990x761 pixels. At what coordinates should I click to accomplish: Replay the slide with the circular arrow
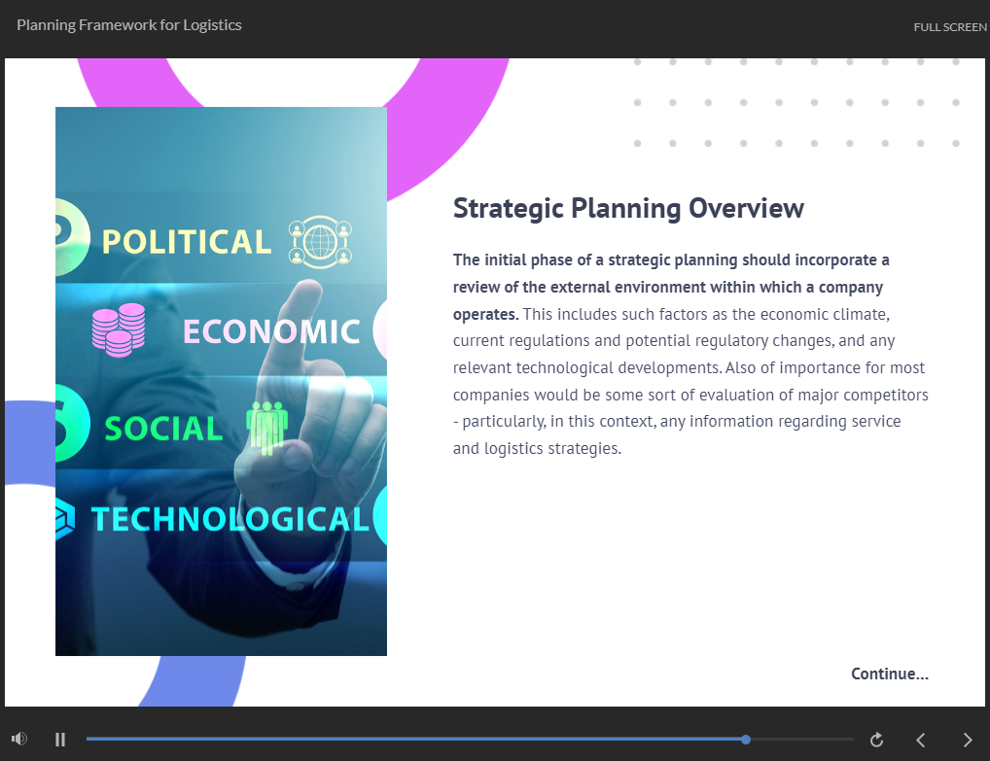coord(876,740)
